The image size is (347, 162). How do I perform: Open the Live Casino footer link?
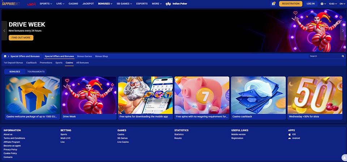(123, 142)
